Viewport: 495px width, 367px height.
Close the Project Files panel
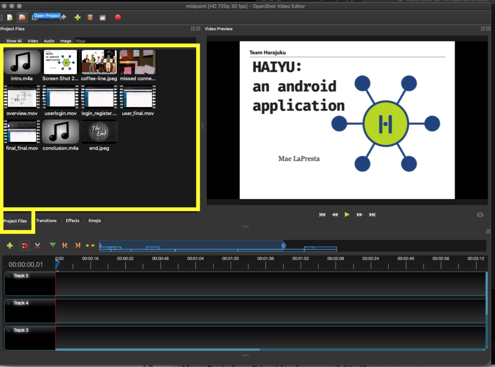tap(198, 28)
